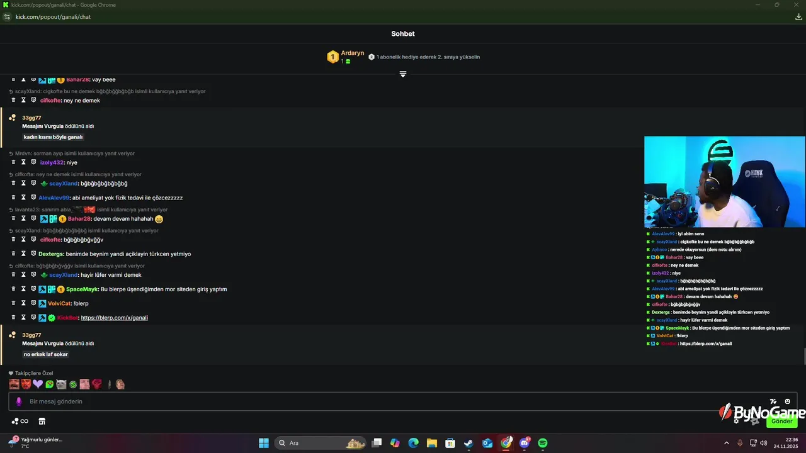Delete scayXland's "bğbğbğbğbğbğbğ" message

(x=13, y=183)
